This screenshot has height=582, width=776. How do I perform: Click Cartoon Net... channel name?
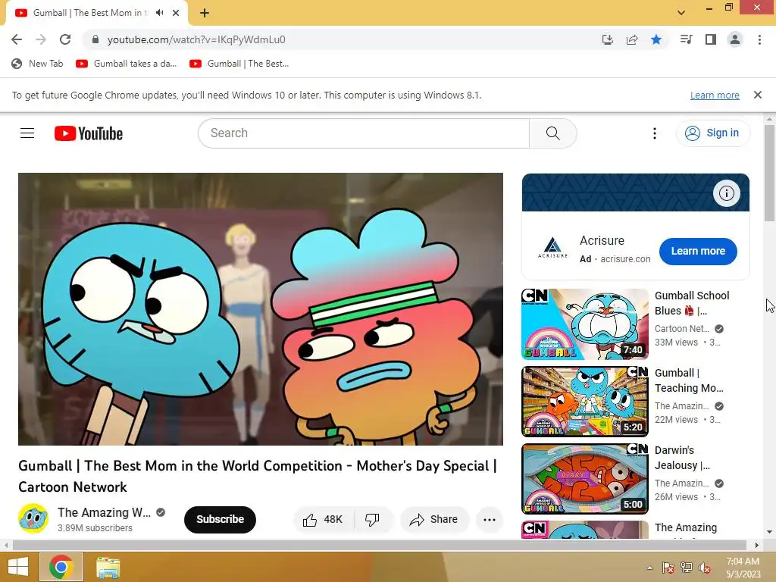pyautogui.click(x=682, y=329)
